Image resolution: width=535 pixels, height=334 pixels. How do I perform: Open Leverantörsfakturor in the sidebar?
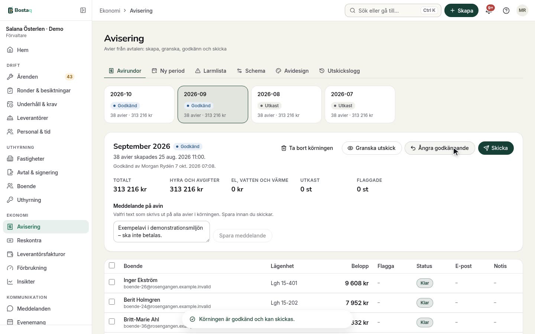pos(46,254)
